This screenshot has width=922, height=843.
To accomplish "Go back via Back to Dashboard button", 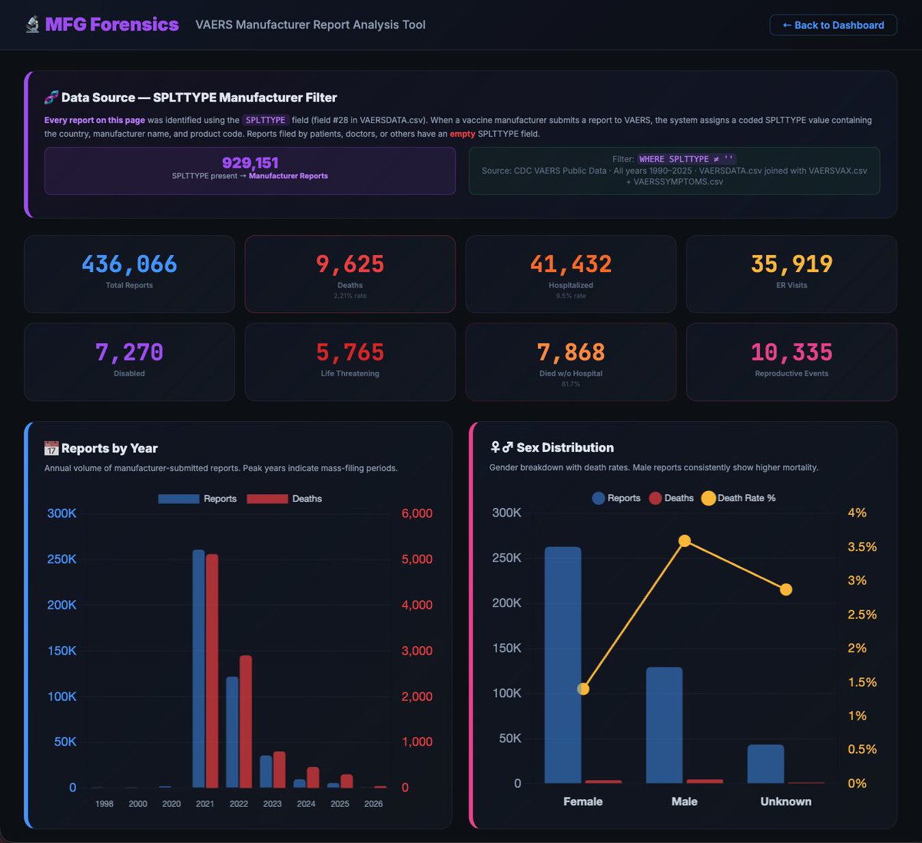I will pyautogui.click(x=833, y=25).
